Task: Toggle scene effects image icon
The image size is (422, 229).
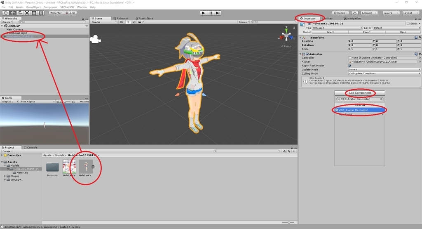Action: [x=140, y=22]
